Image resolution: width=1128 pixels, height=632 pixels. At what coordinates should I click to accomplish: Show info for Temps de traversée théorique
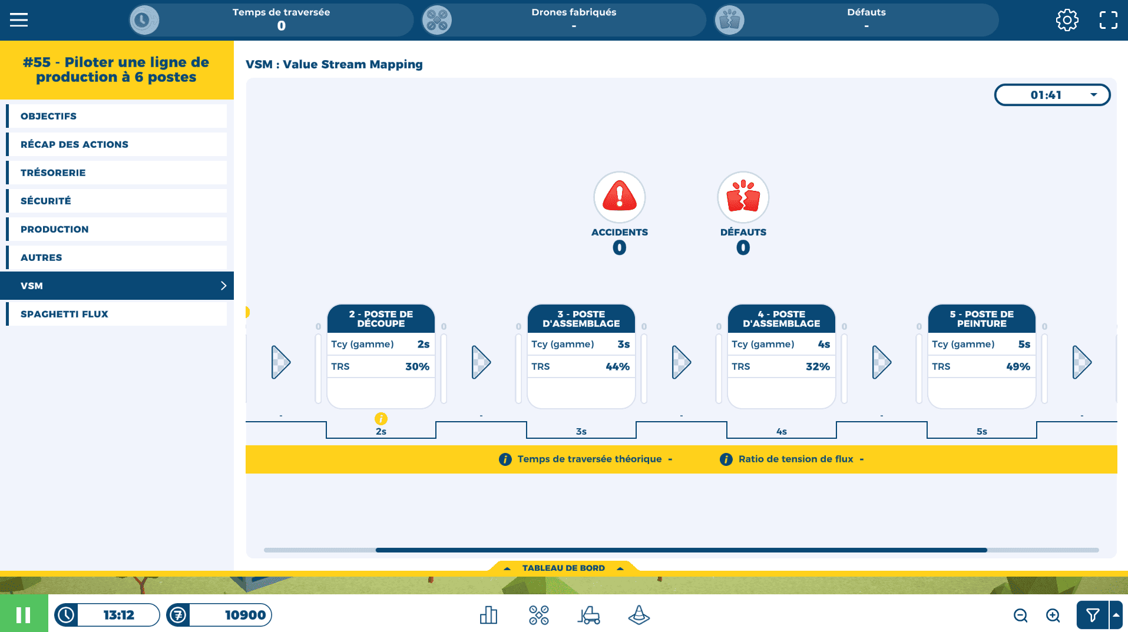[505, 459]
